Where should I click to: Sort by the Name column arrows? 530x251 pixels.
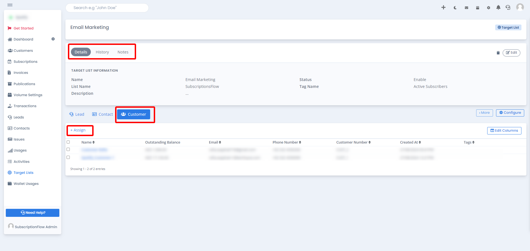click(94, 142)
